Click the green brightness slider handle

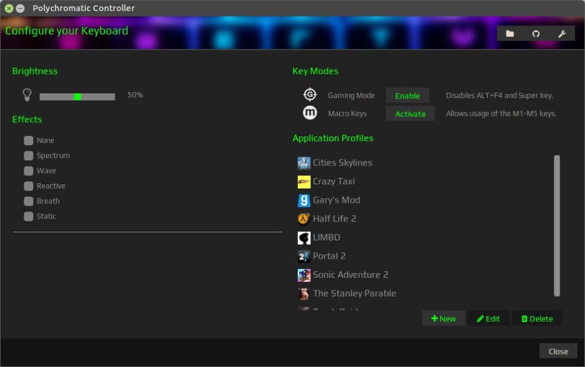[x=77, y=96]
